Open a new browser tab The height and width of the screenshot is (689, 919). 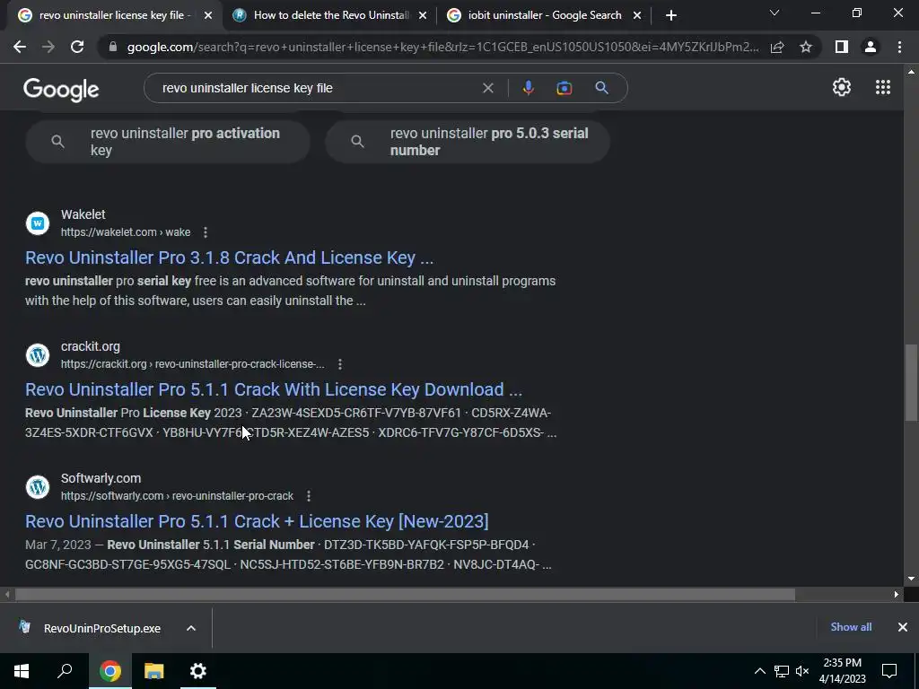pyautogui.click(x=671, y=16)
